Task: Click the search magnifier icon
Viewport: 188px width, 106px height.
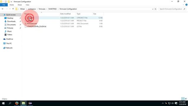Action: pos(184,9)
